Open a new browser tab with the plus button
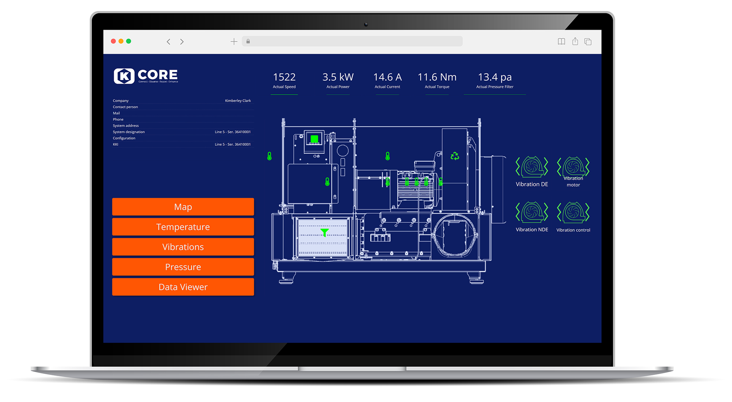 (x=234, y=41)
